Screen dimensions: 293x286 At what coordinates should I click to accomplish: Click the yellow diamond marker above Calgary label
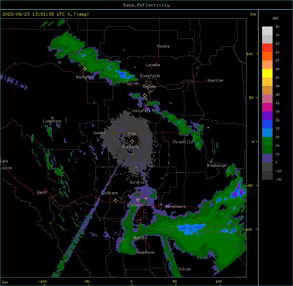coord(138,200)
